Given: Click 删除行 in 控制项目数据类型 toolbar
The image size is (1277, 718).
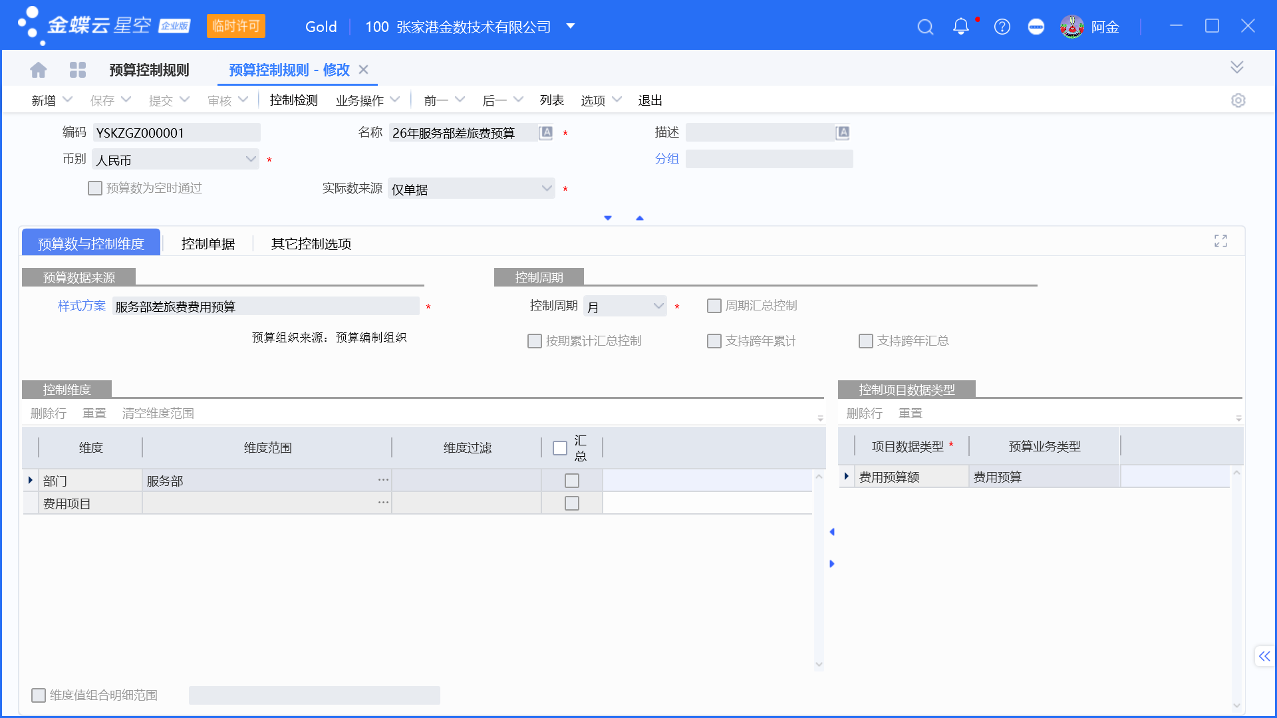Looking at the screenshot, I should coord(864,414).
